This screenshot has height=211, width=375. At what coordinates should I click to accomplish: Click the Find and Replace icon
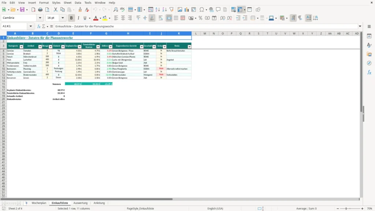point(115,10)
